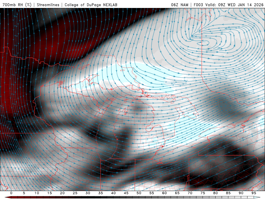
Task: Click the '95' value on the color scale
Action: (x=254, y=193)
